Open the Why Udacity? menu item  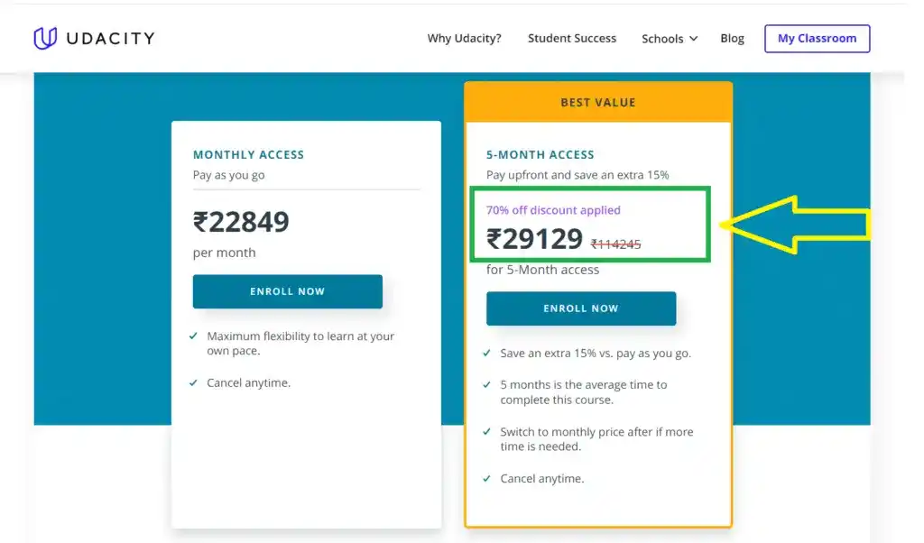464,39
